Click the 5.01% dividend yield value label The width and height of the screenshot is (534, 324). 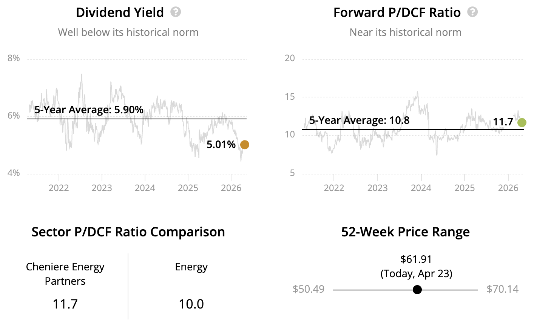coord(221,145)
